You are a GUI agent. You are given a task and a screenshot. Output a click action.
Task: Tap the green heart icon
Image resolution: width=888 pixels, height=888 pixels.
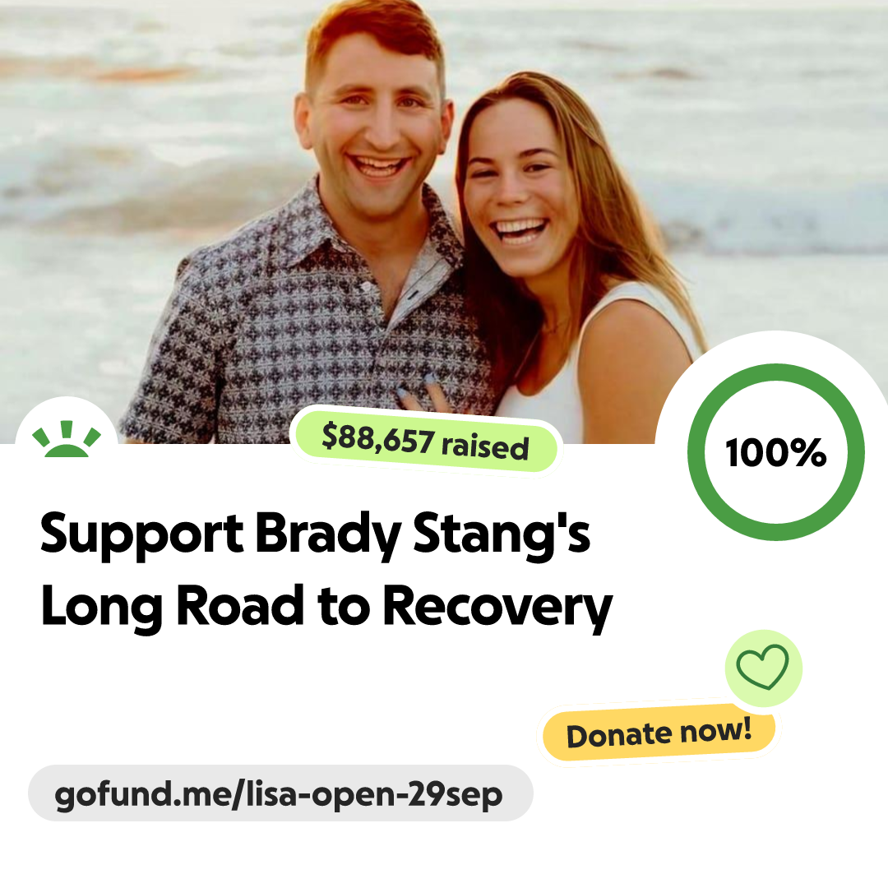click(762, 667)
